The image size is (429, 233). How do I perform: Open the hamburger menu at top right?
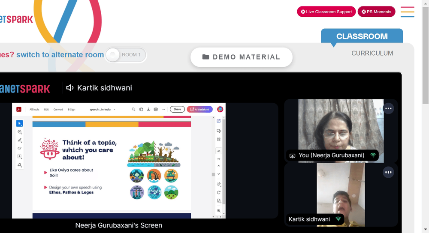click(408, 12)
